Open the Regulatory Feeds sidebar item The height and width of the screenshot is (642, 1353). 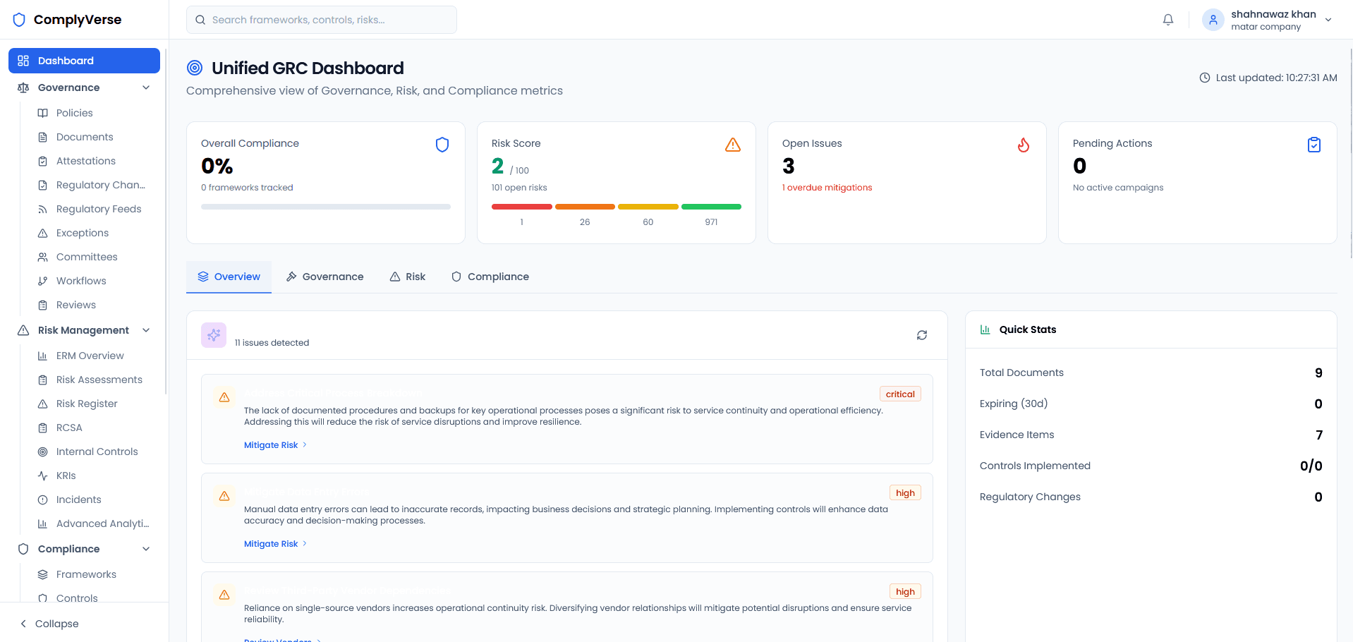click(98, 209)
